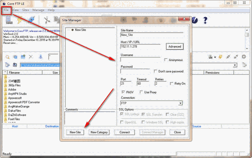
Task: Open the Foxit Files folder
Action: click(x=14, y=119)
